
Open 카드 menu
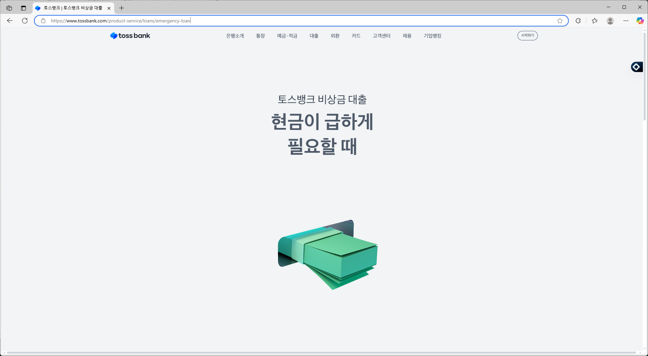(356, 36)
